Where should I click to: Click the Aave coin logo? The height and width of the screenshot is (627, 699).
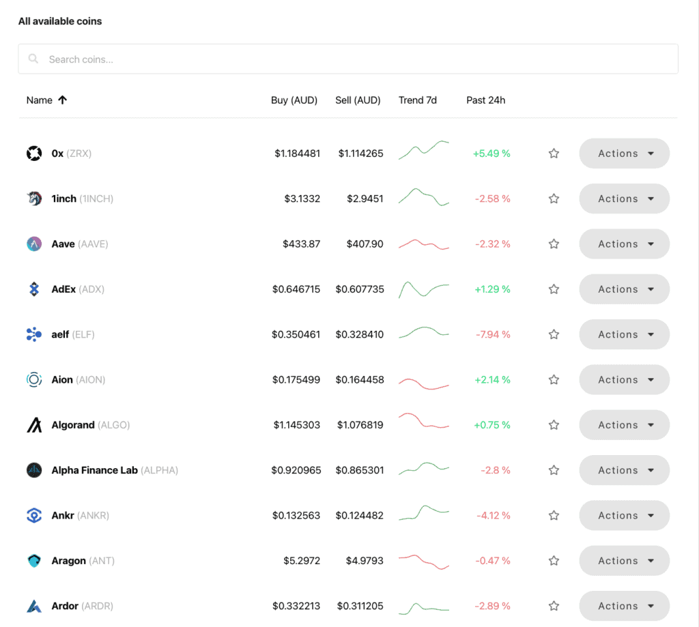click(34, 244)
